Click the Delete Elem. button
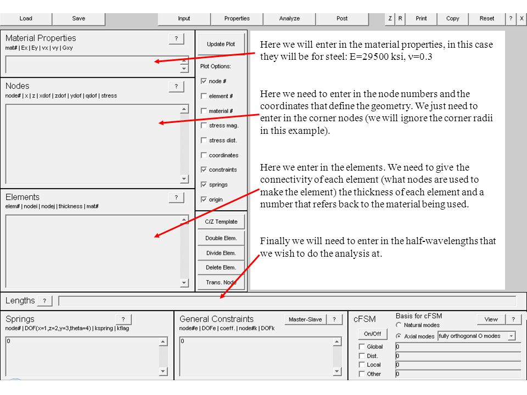 click(221, 268)
